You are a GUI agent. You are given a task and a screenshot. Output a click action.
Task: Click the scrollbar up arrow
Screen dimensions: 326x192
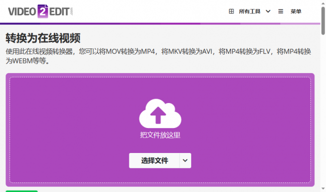[323, 3]
